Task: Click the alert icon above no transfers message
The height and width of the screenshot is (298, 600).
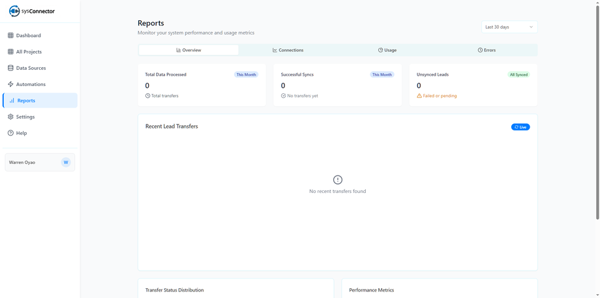Action: point(337,180)
